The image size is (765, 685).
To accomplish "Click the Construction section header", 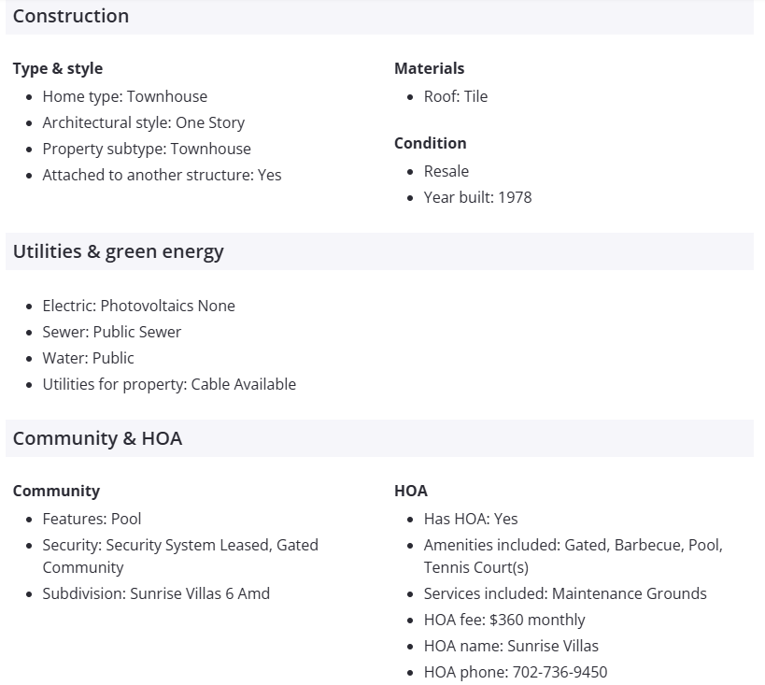I will [x=71, y=16].
